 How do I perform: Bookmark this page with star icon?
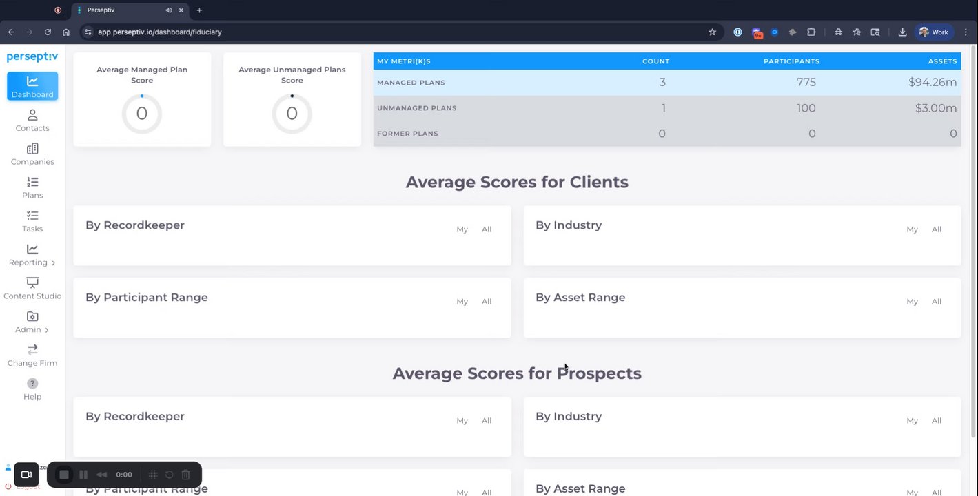click(x=712, y=32)
